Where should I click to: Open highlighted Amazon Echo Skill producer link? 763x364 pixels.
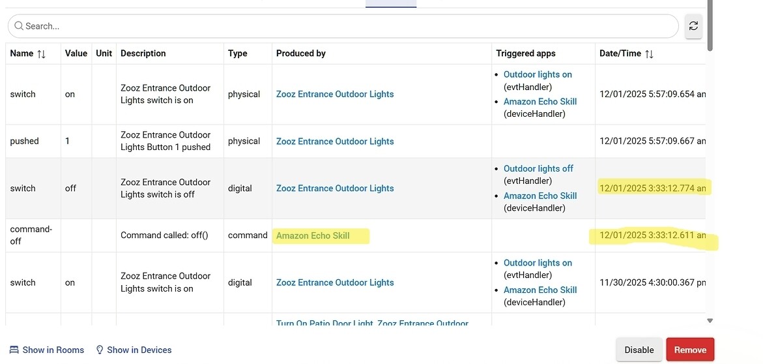(313, 235)
